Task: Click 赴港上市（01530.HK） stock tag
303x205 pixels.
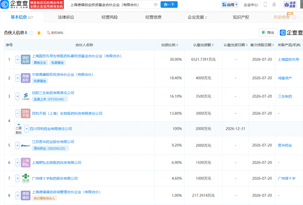Action: (x=50, y=99)
